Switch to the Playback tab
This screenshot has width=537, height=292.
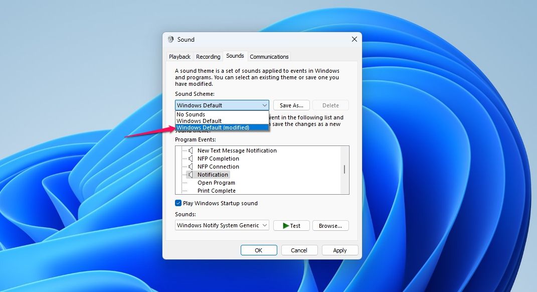point(180,56)
